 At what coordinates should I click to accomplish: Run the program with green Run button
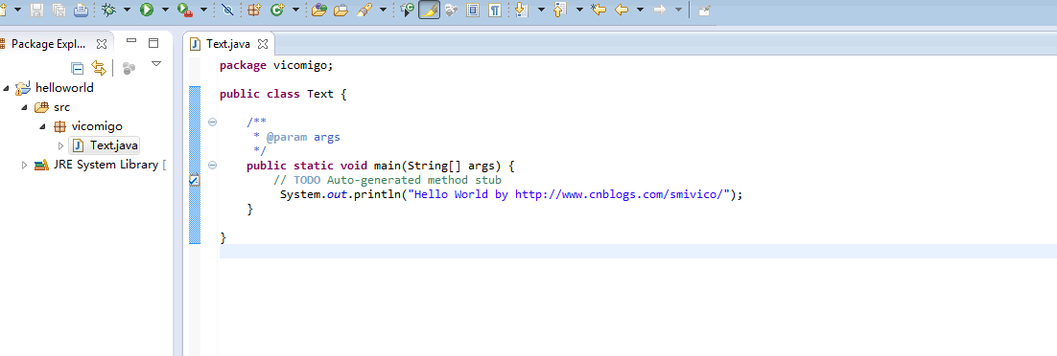[x=147, y=10]
